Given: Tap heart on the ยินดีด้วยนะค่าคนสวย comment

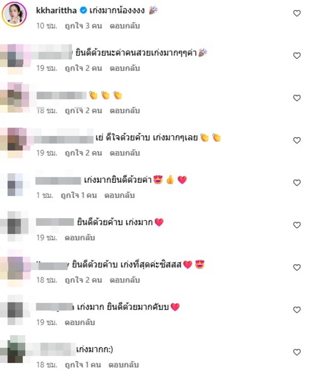Looking at the screenshot, I should point(297,56).
